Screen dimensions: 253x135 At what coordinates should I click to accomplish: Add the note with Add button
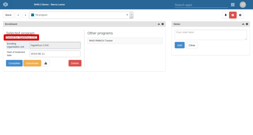[180, 45]
